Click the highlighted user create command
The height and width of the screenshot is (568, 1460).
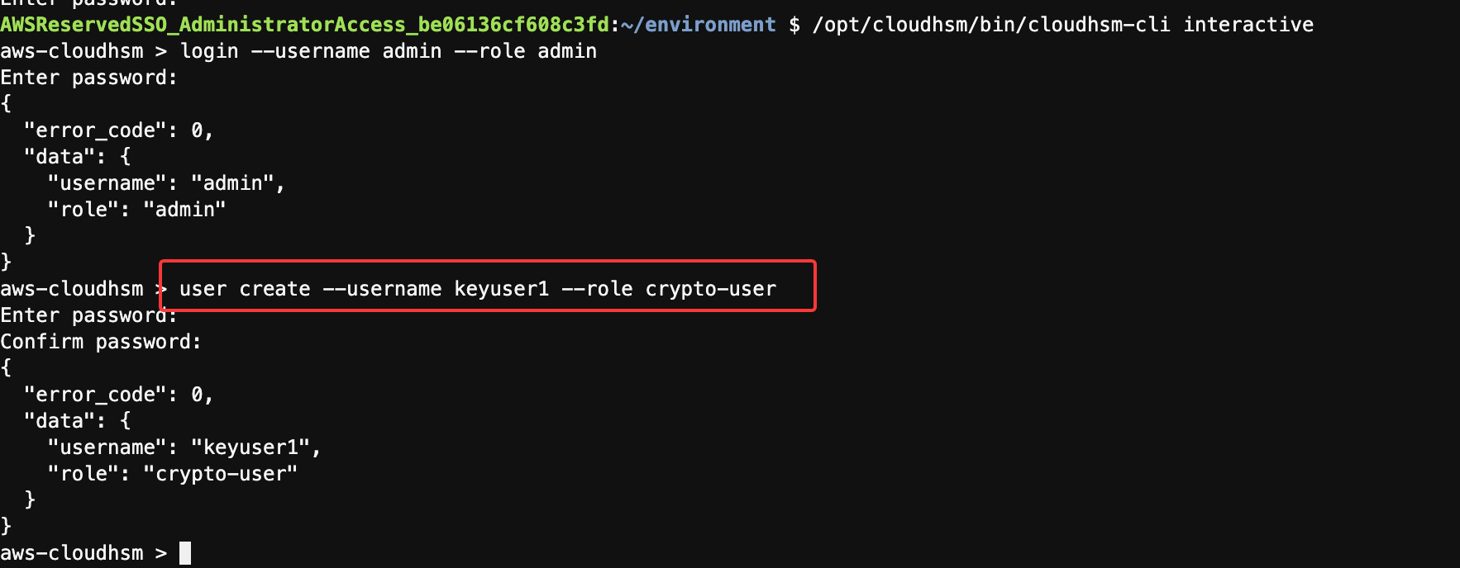pos(477,289)
